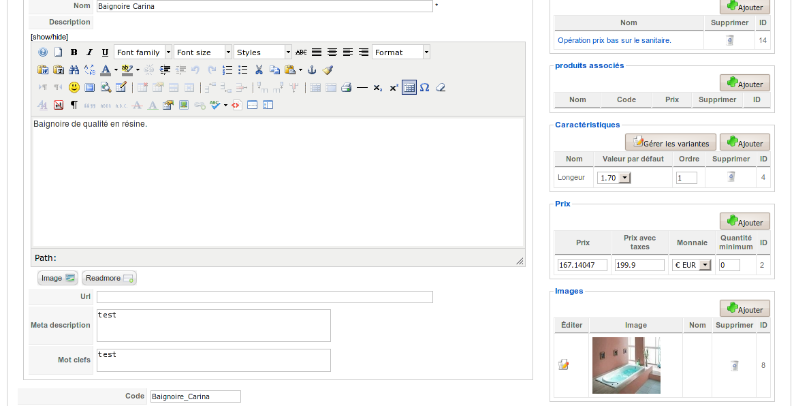This screenshot has width=794, height=406.
Task: Click the Mot clefs text area
Action: click(x=214, y=360)
